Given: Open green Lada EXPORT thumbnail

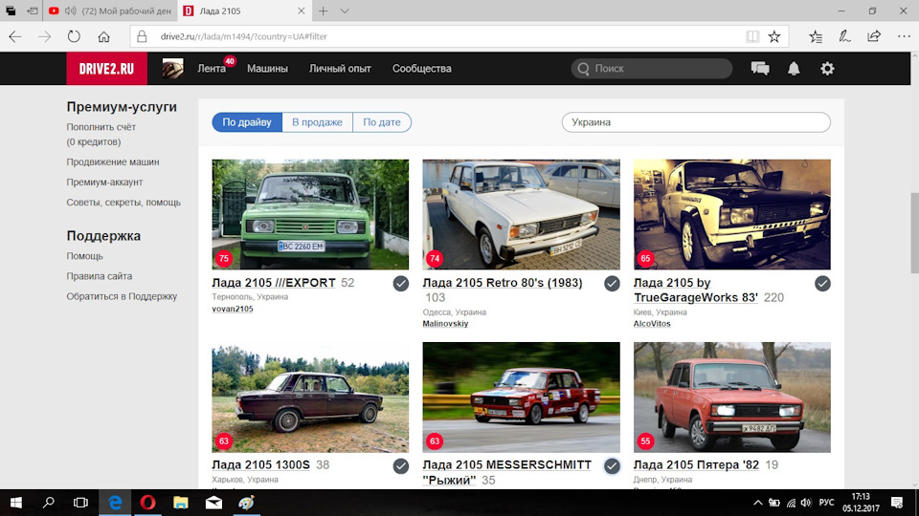Looking at the screenshot, I should click(x=310, y=214).
